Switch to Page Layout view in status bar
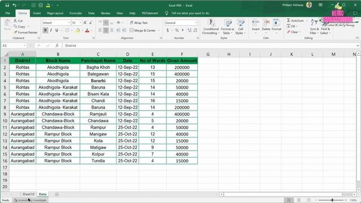 [299, 200]
